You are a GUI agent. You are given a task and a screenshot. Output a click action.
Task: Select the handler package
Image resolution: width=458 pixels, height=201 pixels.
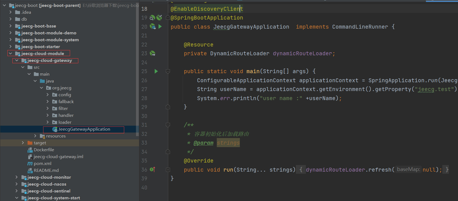click(x=66, y=115)
